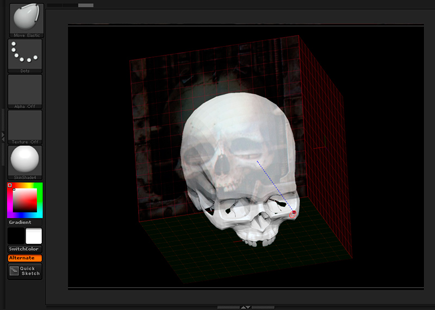
Task: Select the white main color swatch
Action: 34,236
